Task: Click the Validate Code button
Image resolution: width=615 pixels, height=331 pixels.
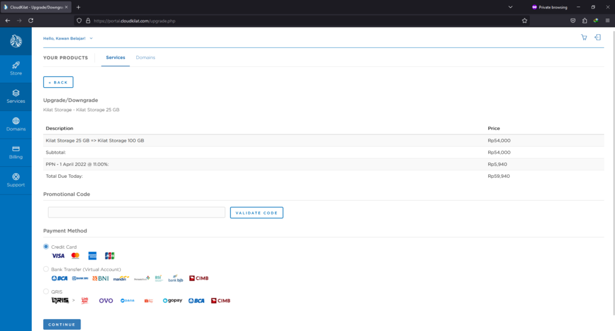Action: pos(256,213)
